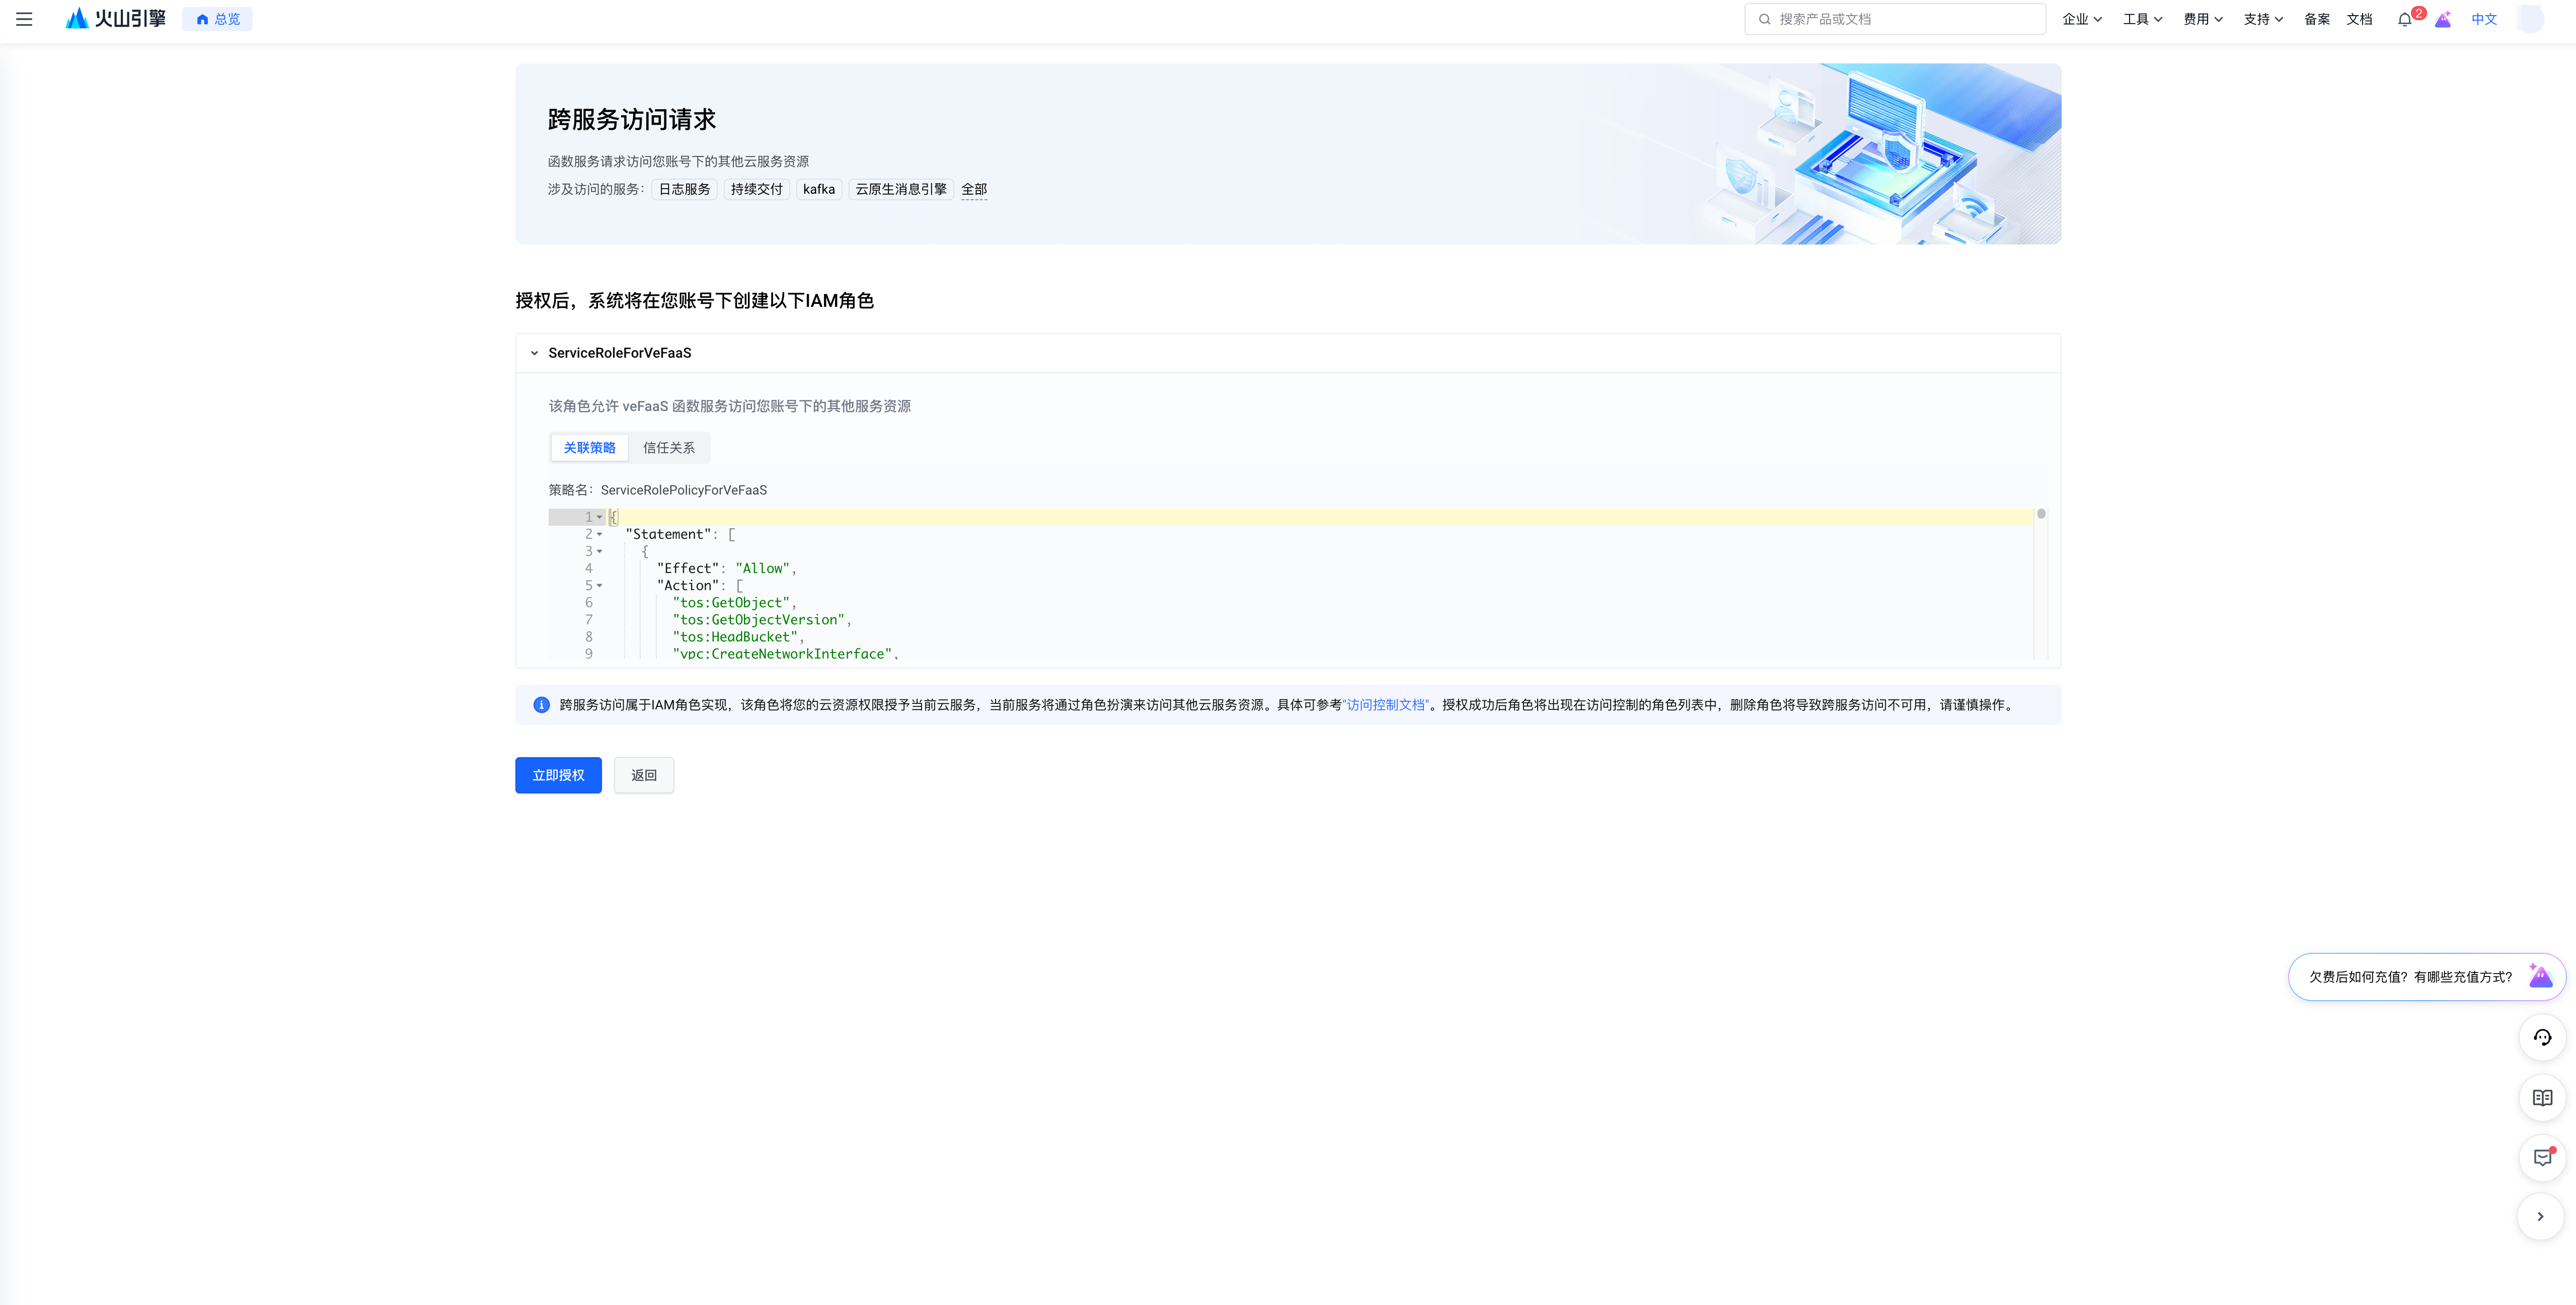Collapse the ServiceRoleForVeFaaS role panel

pos(534,353)
